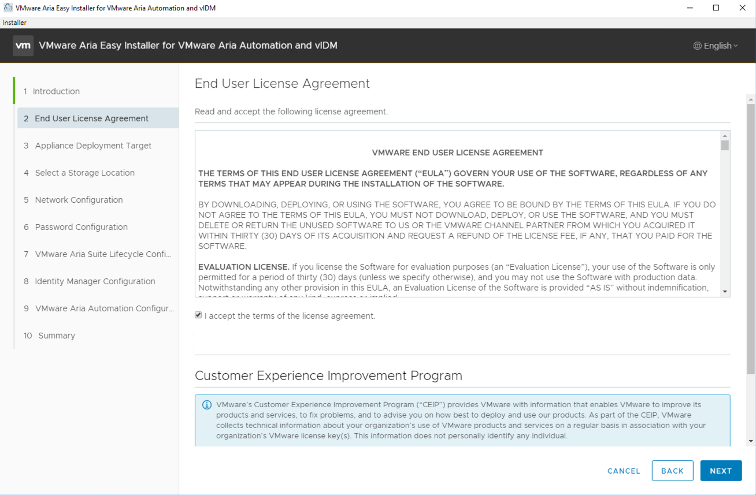Click EULA text box scroll-down arrow
This screenshot has width=756, height=495.
point(725,292)
